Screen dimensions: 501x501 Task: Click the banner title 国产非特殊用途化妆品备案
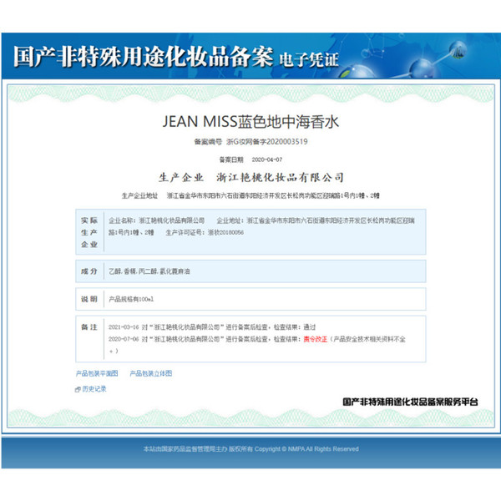(x=143, y=57)
